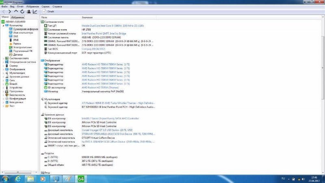Image resolution: width=325 pixels, height=183 pixels.
Task: Open the Файл menu
Action: coord(4,6)
